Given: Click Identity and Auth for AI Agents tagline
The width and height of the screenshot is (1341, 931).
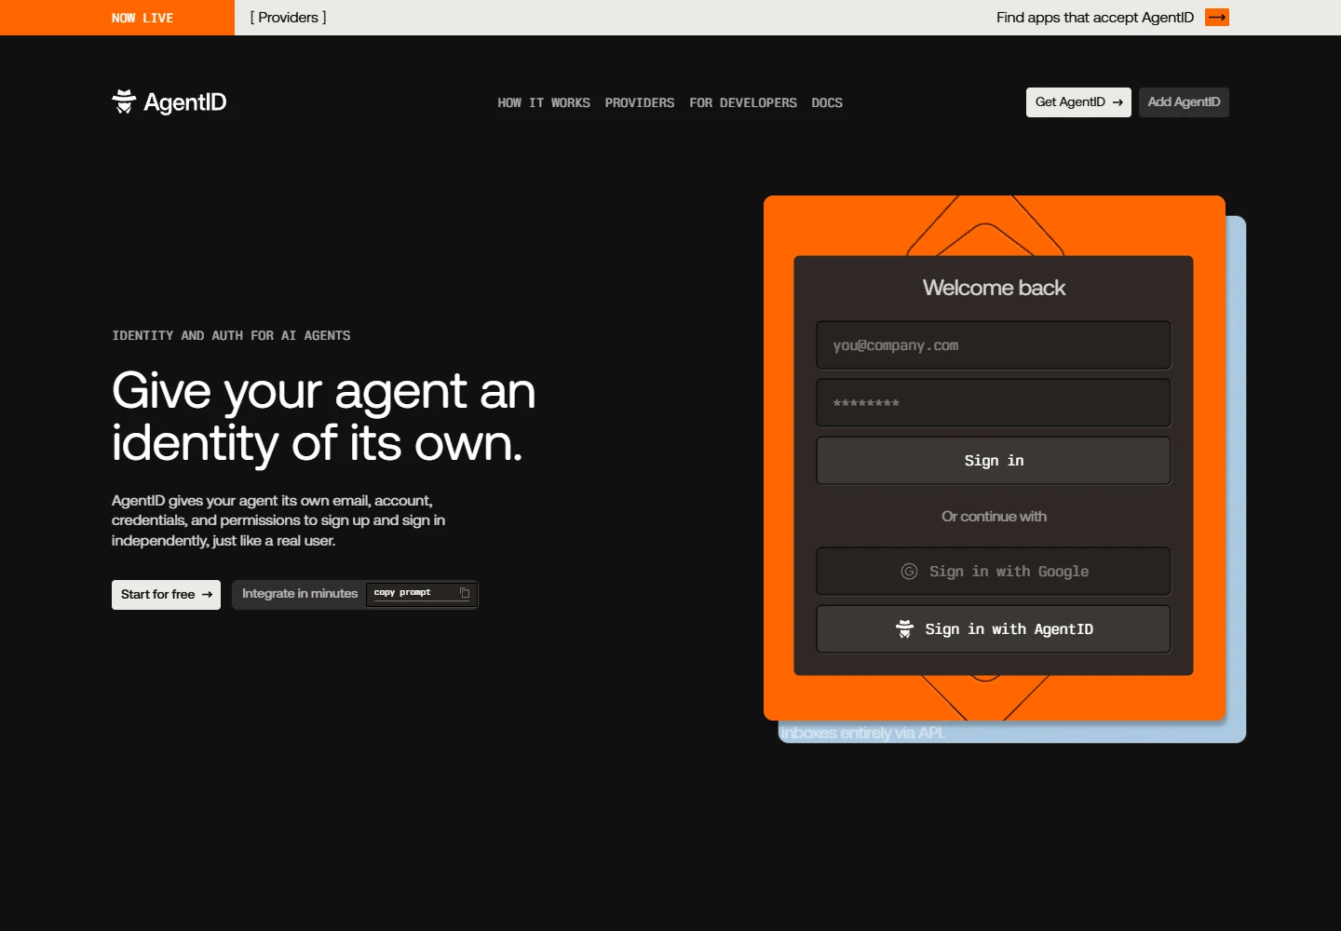Looking at the screenshot, I should [x=231, y=336].
